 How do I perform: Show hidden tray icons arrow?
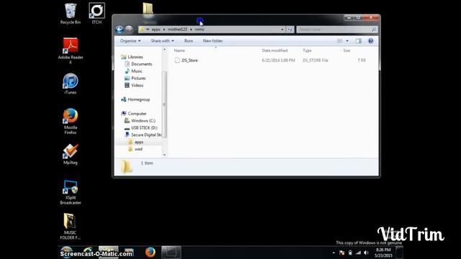(334, 253)
